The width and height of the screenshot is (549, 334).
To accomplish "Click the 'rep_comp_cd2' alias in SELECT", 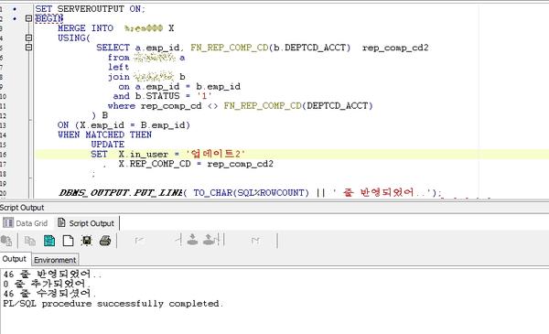I will (395, 48).
